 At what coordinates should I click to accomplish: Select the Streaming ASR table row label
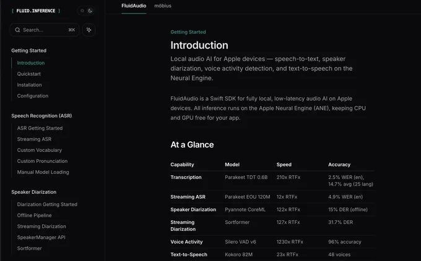(188, 197)
